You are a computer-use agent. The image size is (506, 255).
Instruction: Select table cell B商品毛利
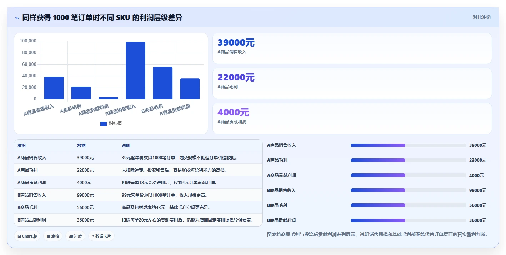(27, 207)
